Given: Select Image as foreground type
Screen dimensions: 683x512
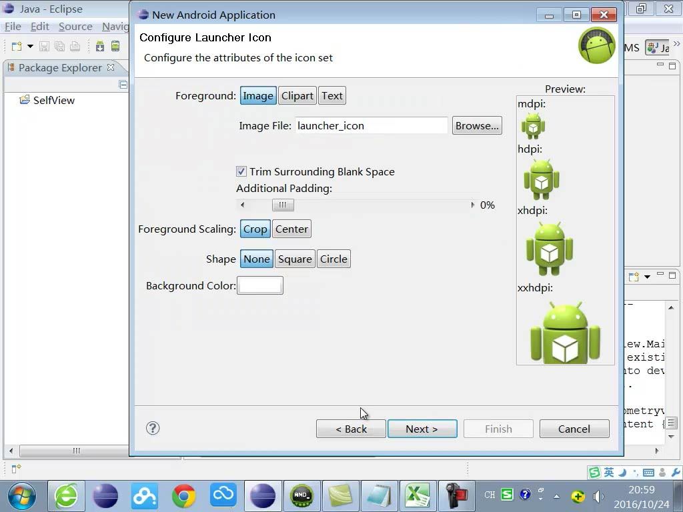Looking at the screenshot, I should click(x=258, y=96).
